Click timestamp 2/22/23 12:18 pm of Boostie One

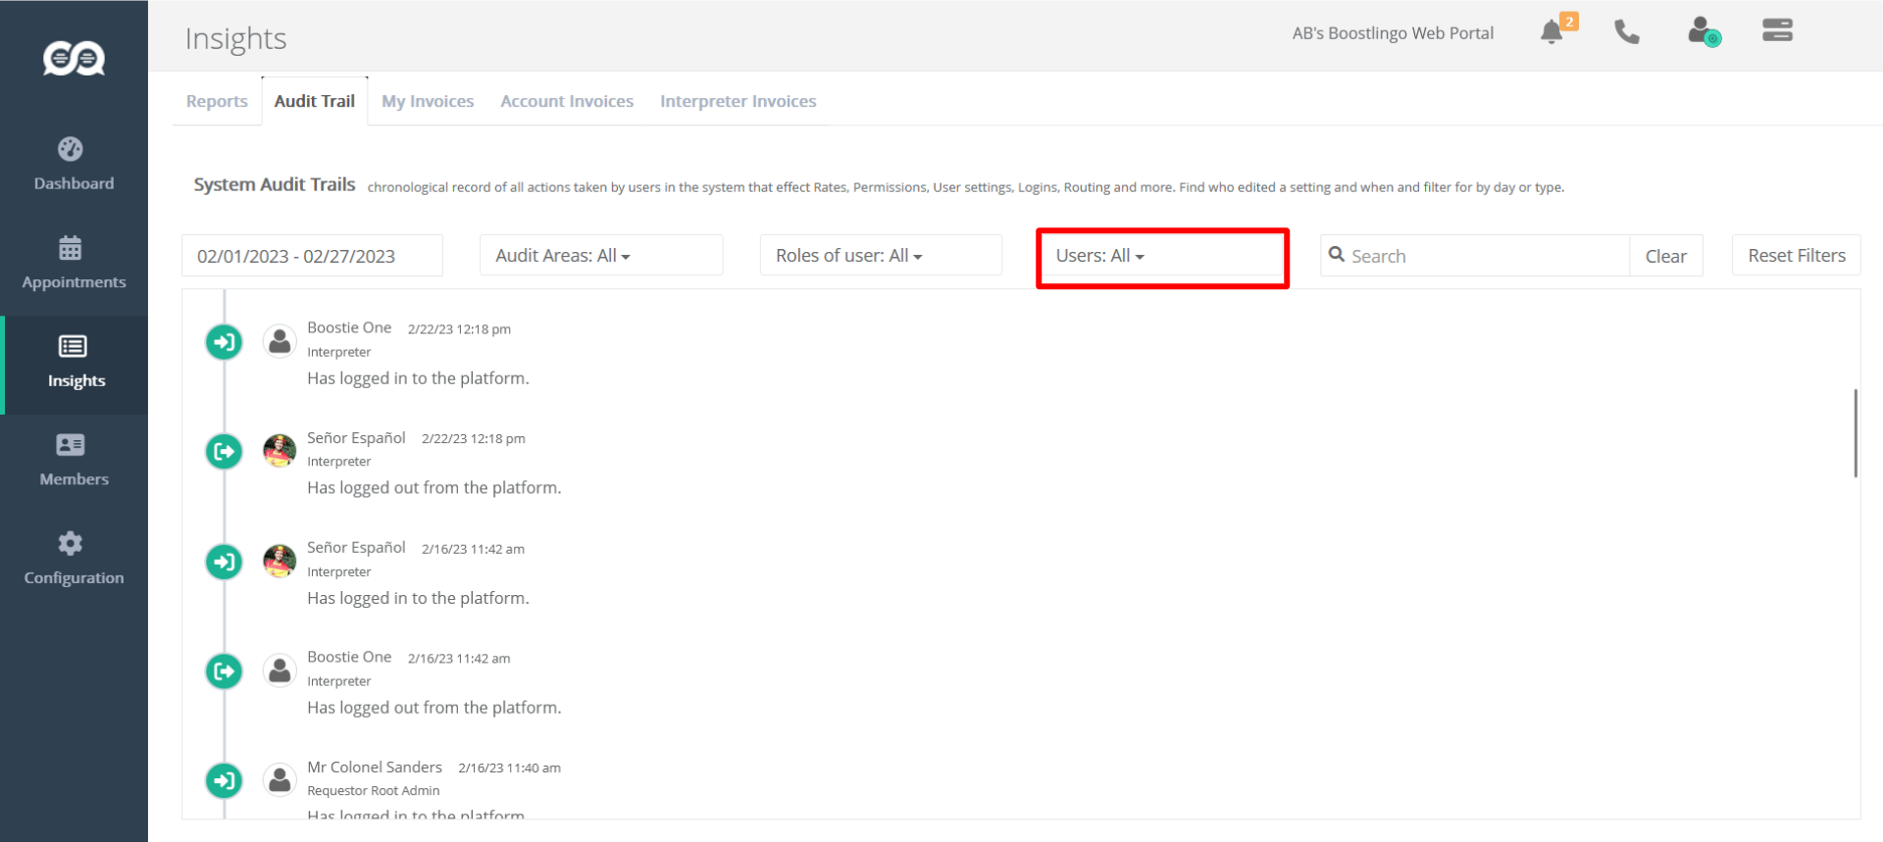[x=459, y=329]
